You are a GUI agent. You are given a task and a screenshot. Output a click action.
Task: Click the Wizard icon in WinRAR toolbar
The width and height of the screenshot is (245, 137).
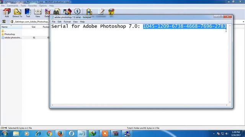coord(67,12)
